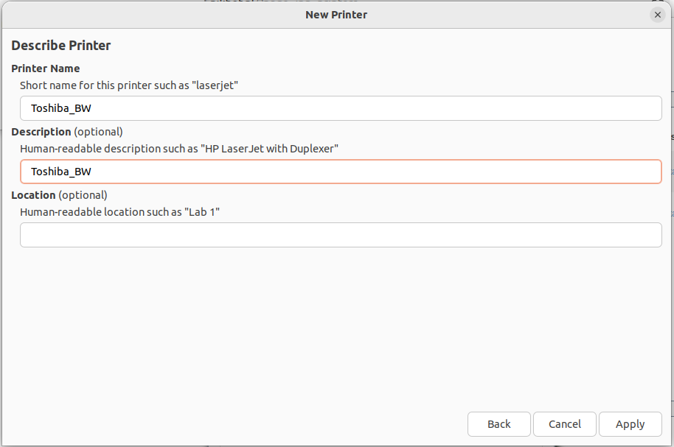Click "(optional)" beside the Description label
Screen dimensions: 674x447
pos(98,132)
